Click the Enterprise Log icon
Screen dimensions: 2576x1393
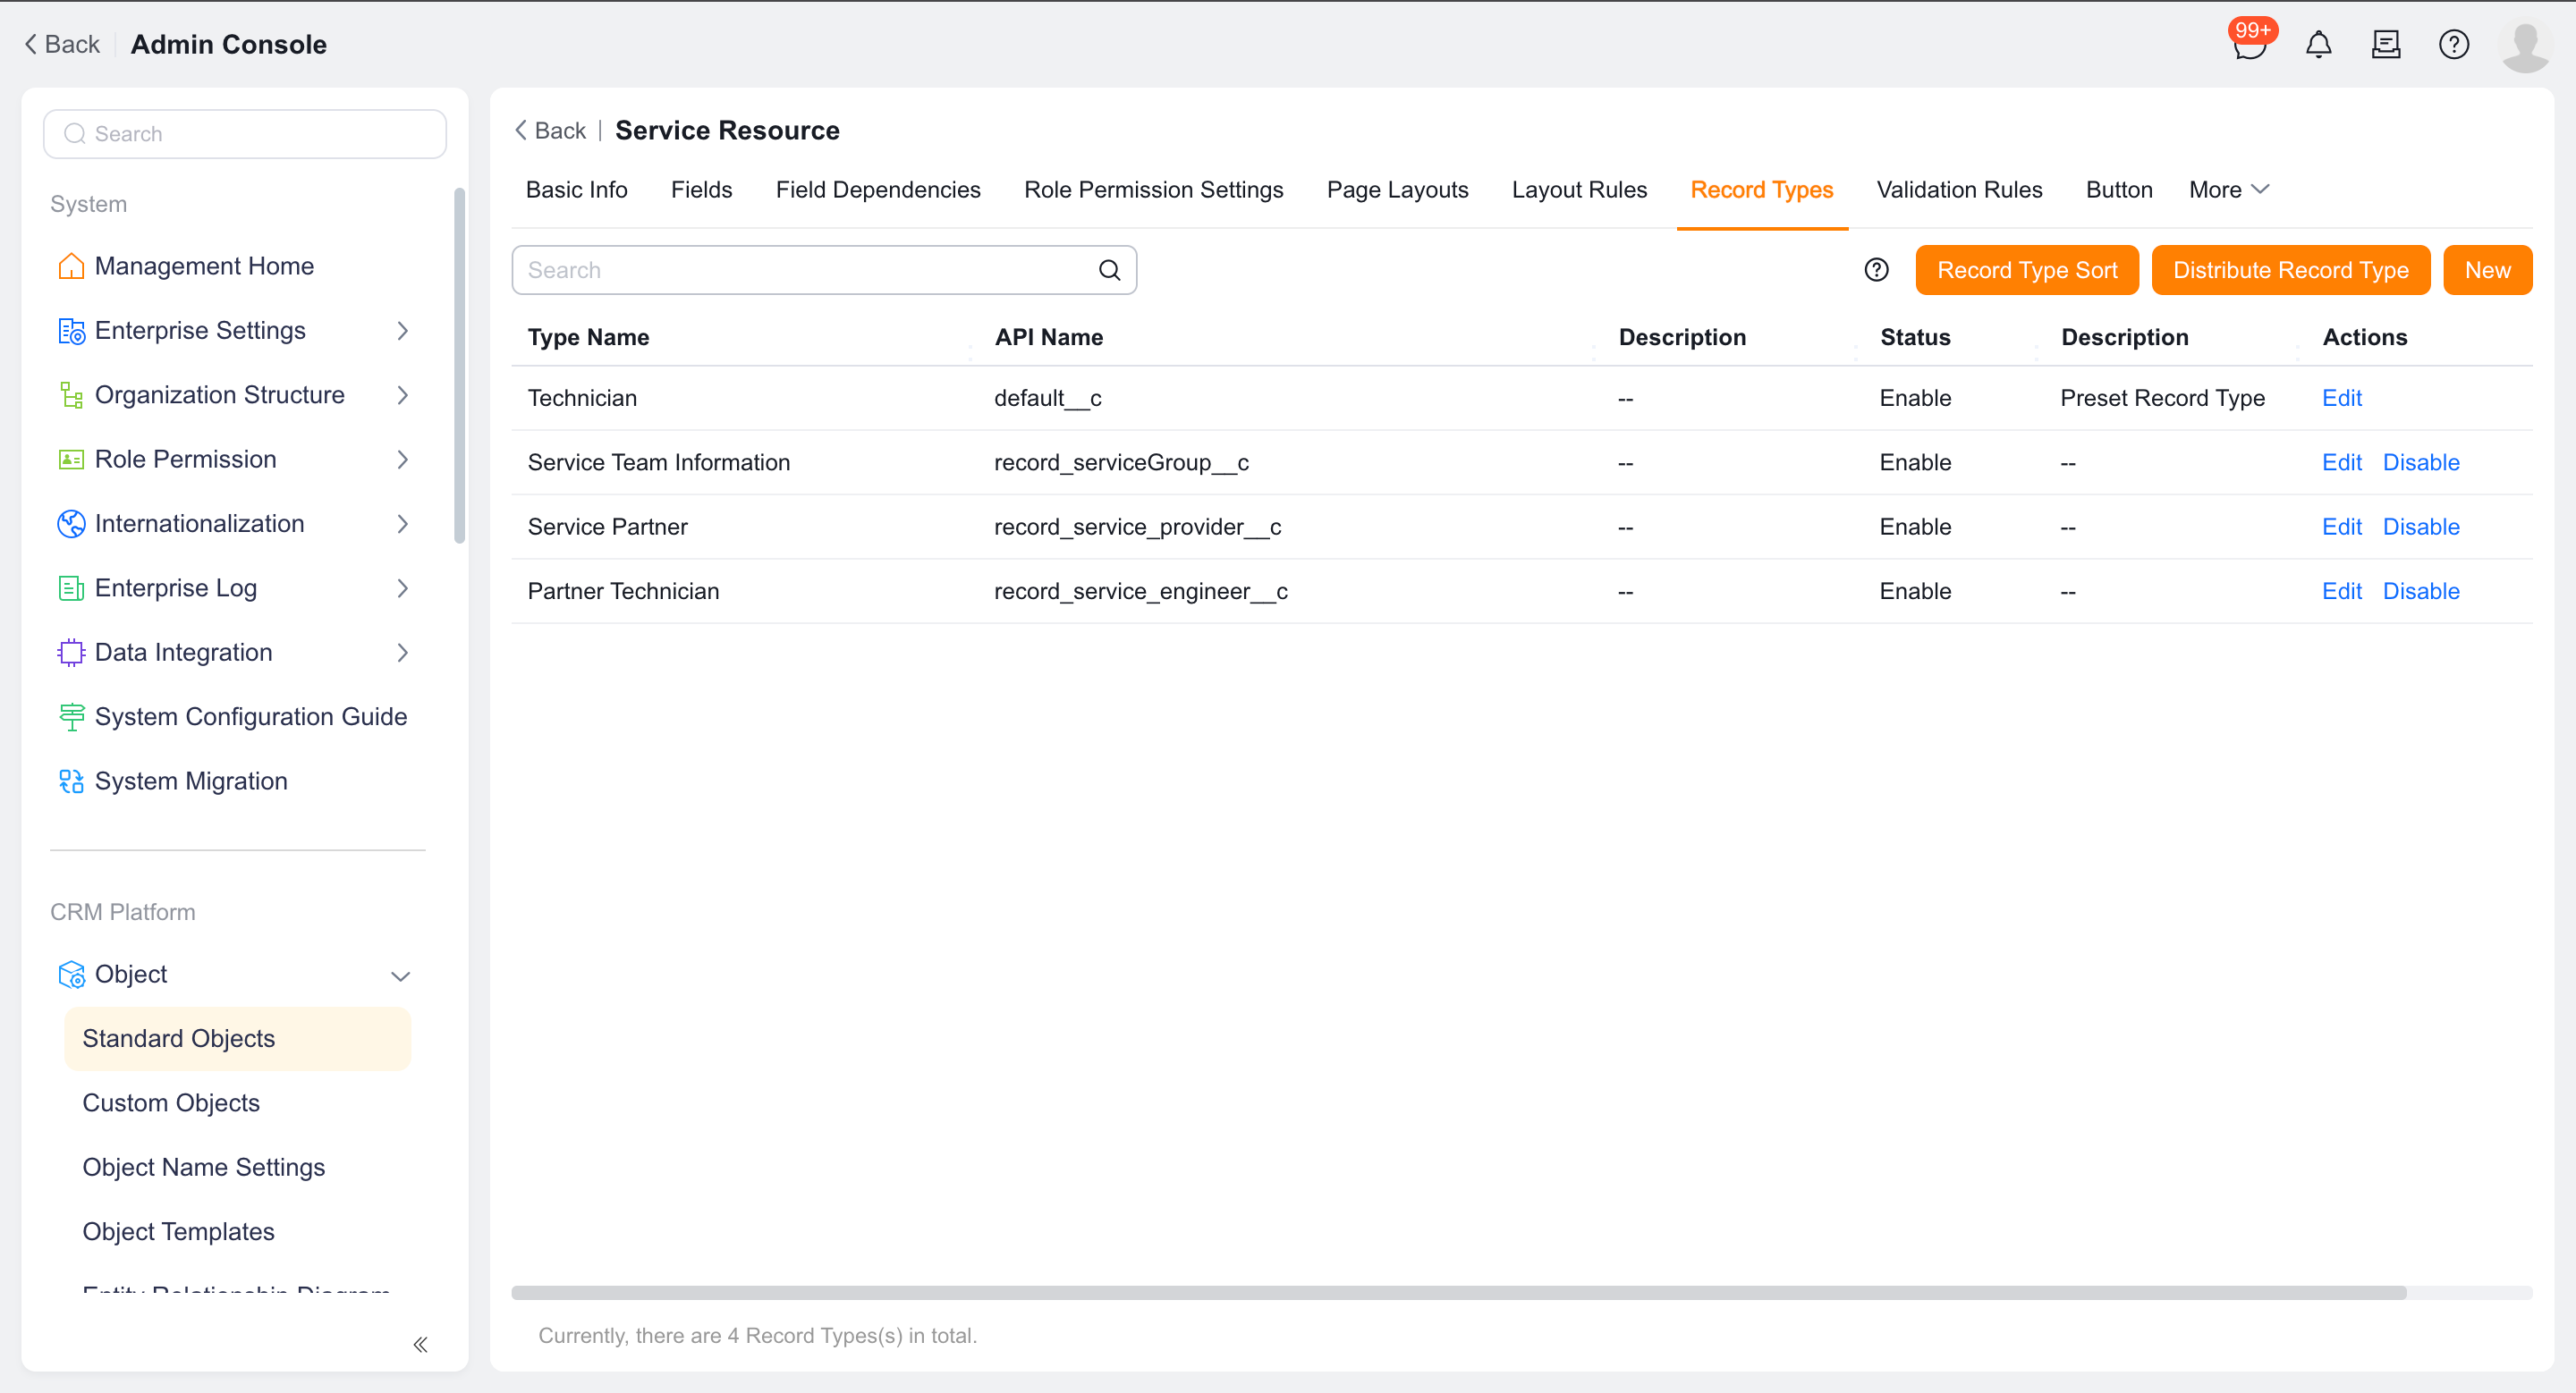click(71, 588)
